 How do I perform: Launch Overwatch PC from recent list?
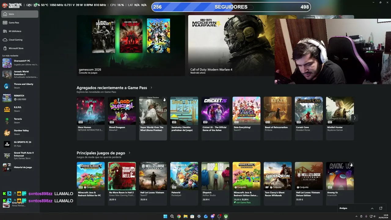click(x=20, y=63)
